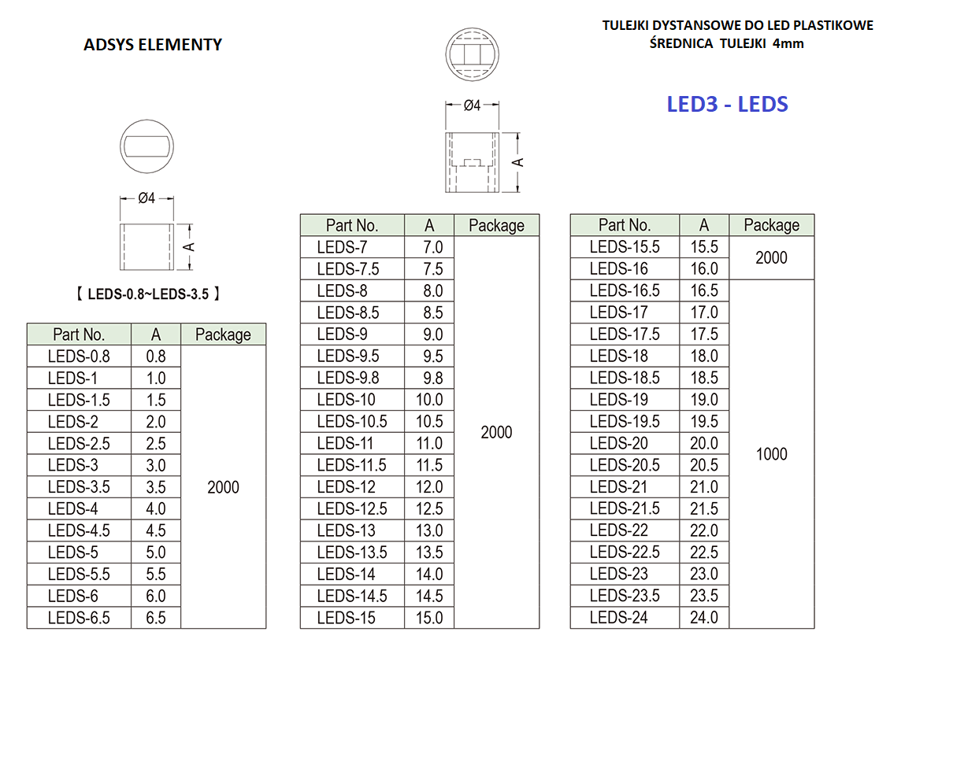
Task: Select the LEDS-15 part number cell
Action: [352, 618]
